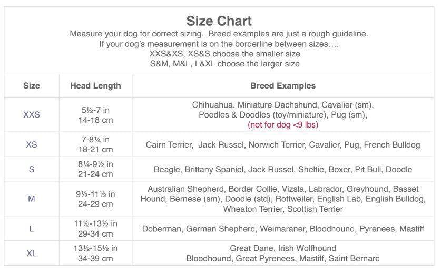This screenshot has width=441, height=273.
Task: Click the 'choose the larger size' instruction line
Action: [x=225, y=64]
